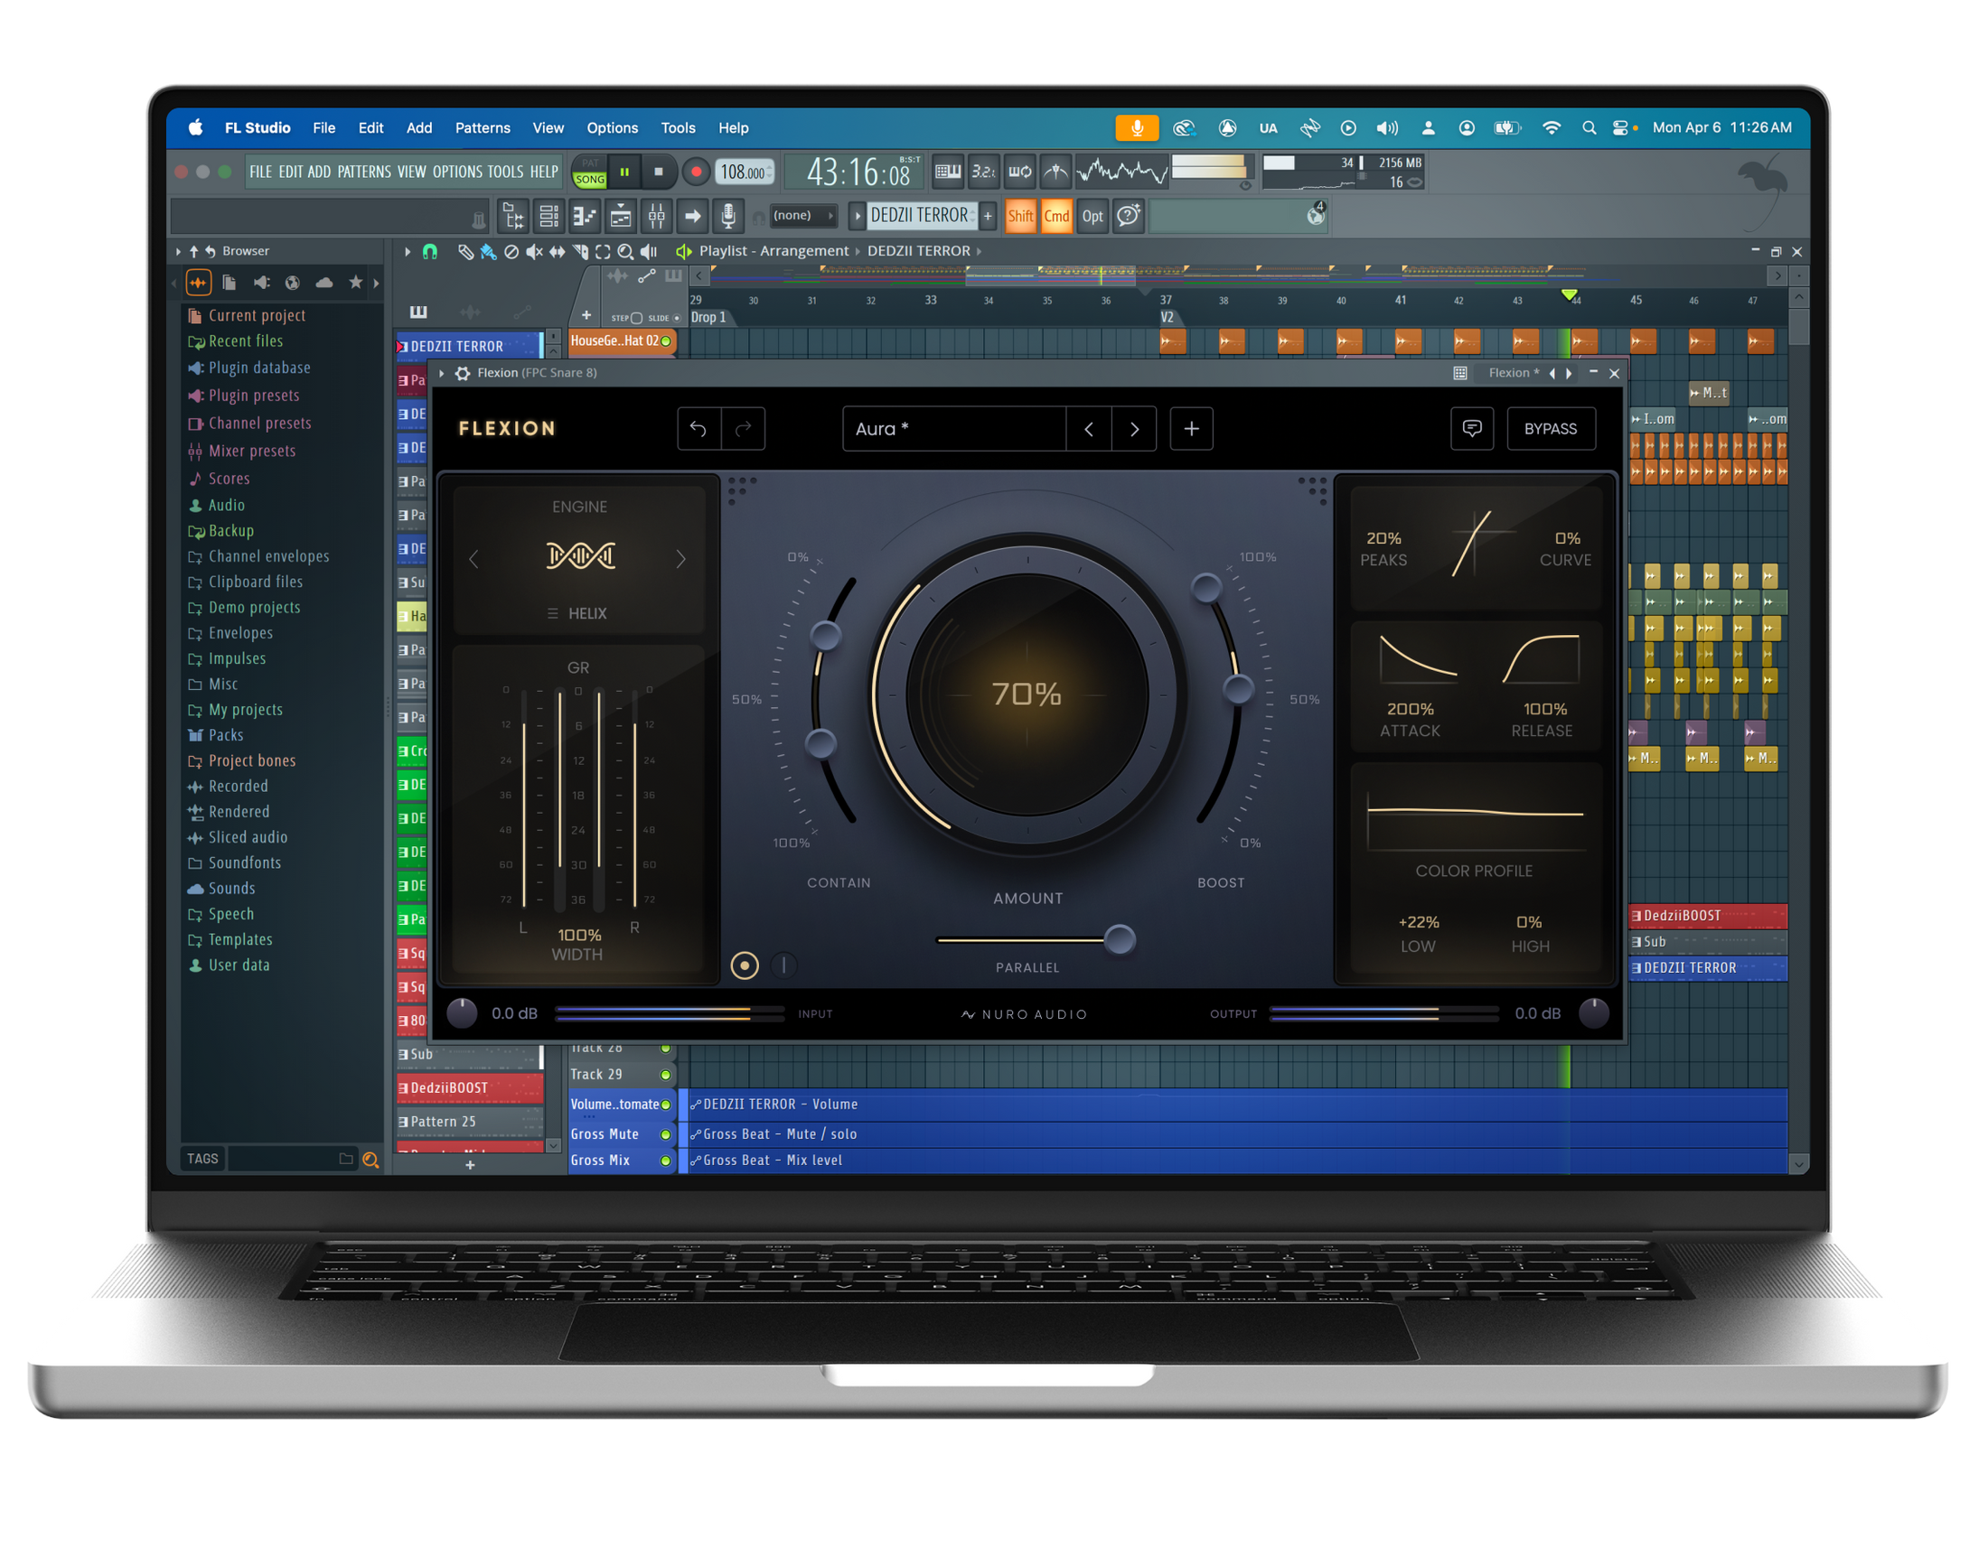Open the help assistant speech bubble icon

click(1129, 217)
